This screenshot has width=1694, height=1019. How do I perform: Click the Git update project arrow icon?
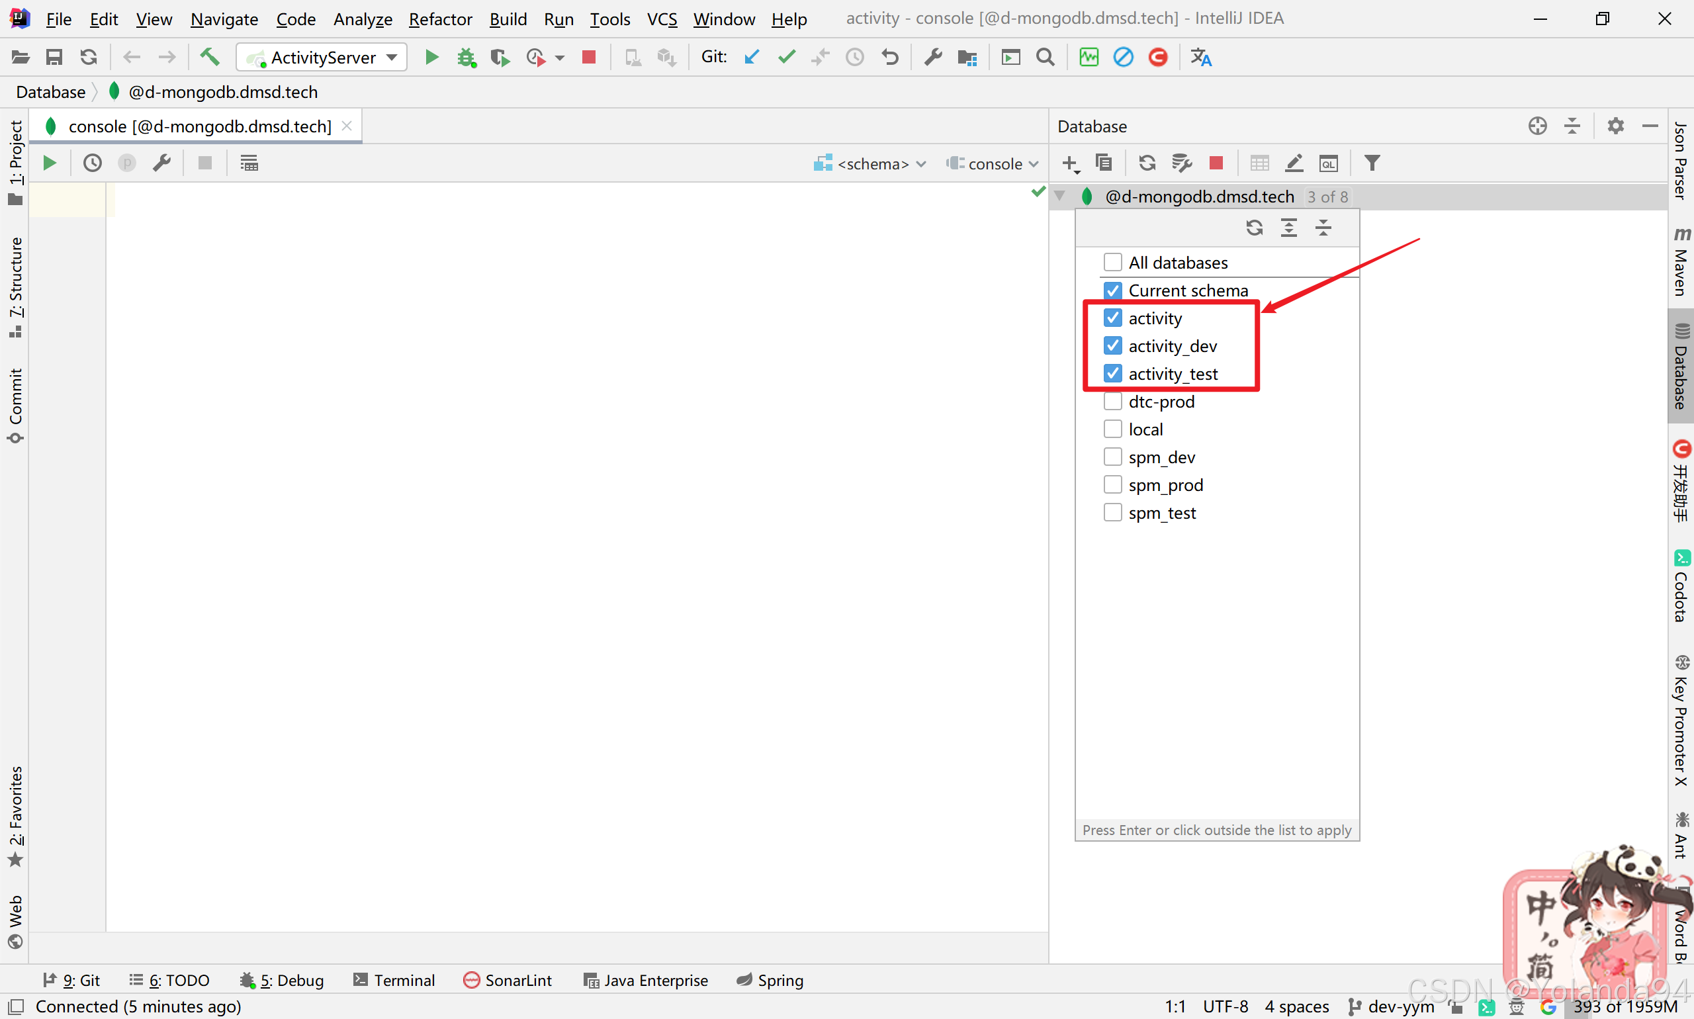click(x=752, y=58)
